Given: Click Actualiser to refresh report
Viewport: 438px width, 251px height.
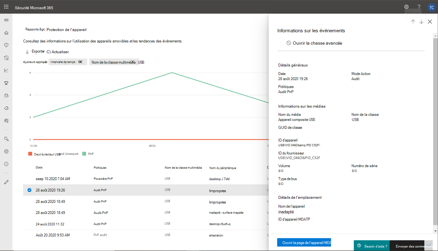Looking at the screenshot, I should point(58,52).
